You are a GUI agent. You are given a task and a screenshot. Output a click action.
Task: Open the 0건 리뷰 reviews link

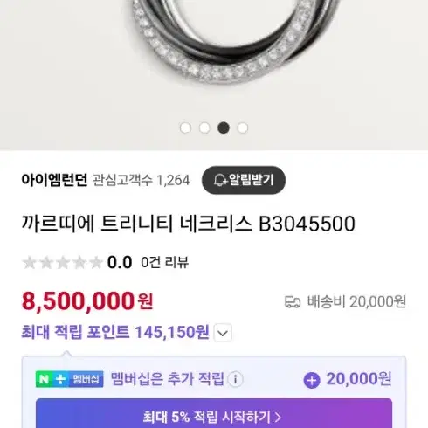(165, 262)
